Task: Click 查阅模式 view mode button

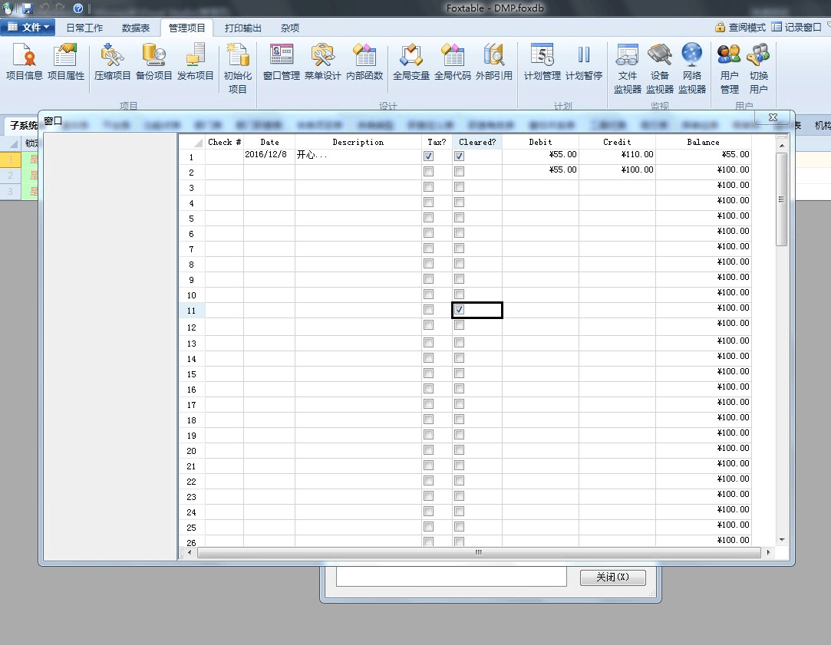Action: [740, 28]
